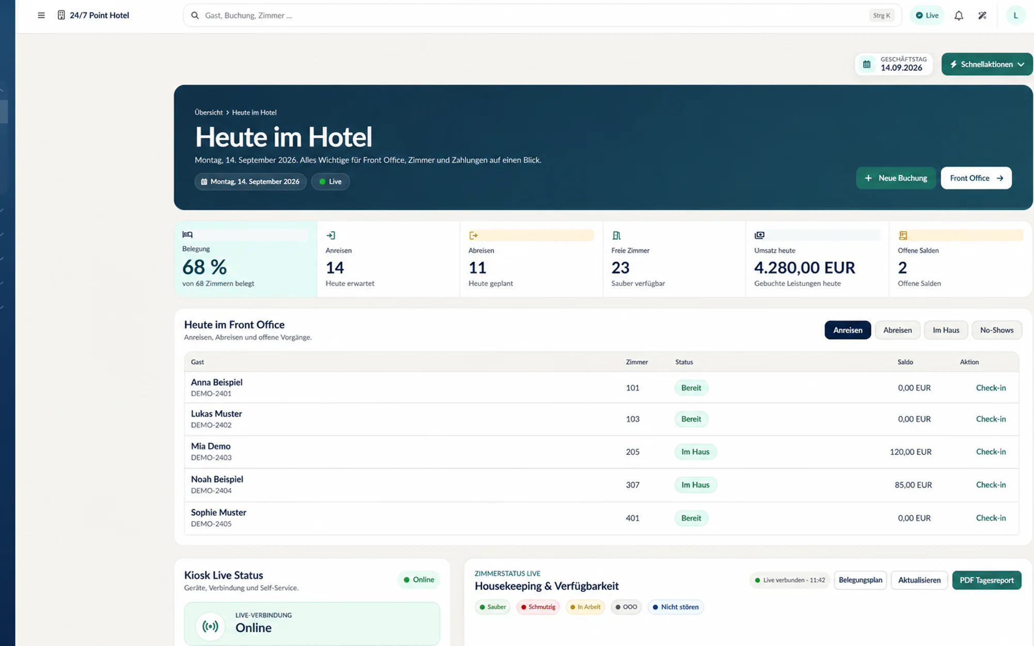Click the magic wand icon in the header
Image resolution: width=1034 pixels, height=646 pixels.
(982, 15)
